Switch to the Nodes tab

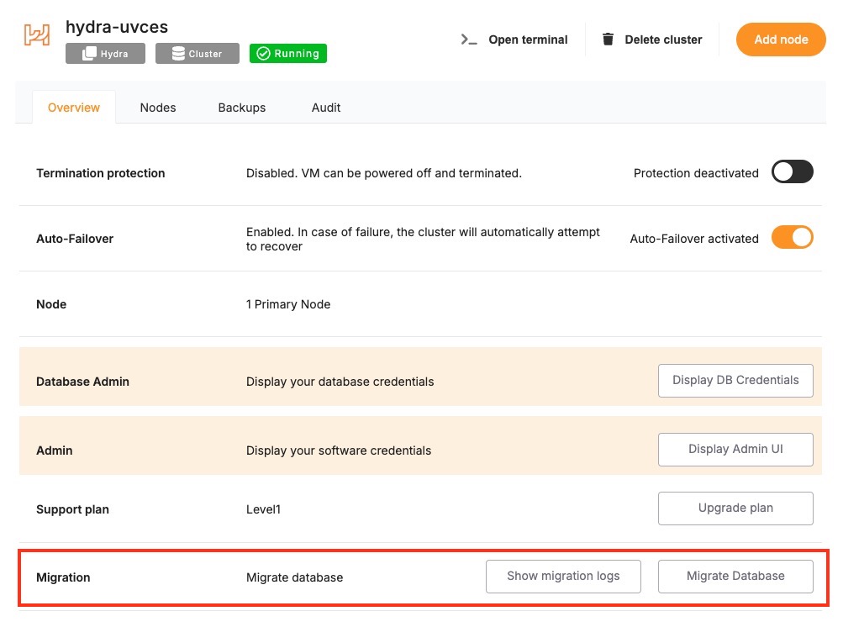pyautogui.click(x=158, y=108)
